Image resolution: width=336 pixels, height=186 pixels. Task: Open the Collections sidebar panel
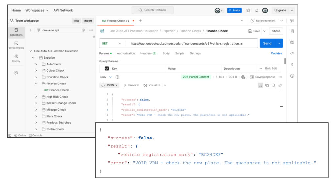tap(16, 32)
